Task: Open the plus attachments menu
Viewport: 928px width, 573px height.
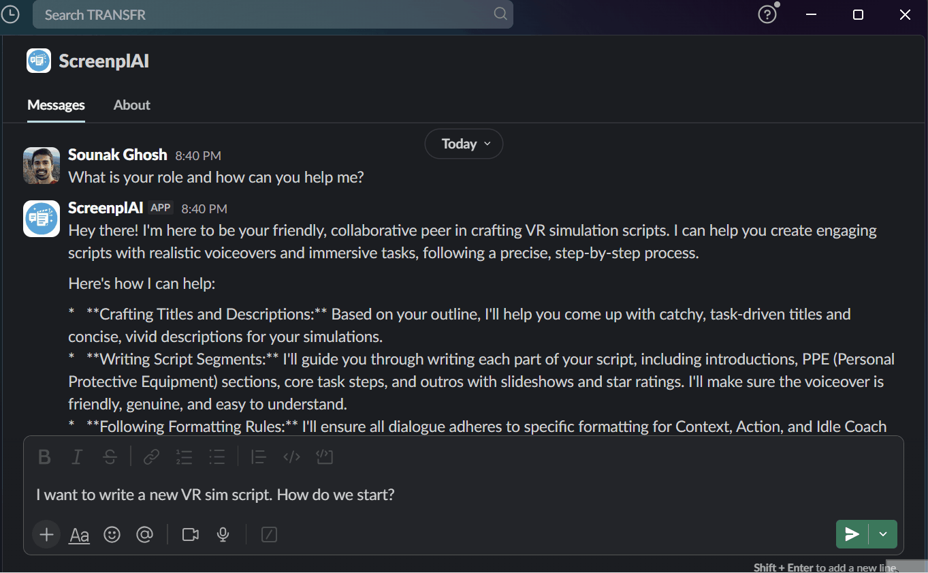Action: (46, 535)
